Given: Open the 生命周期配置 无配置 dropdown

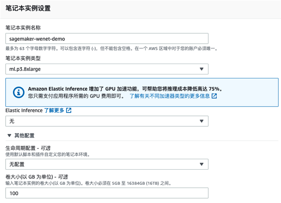Looking at the screenshot, I should tap(107, 164).
